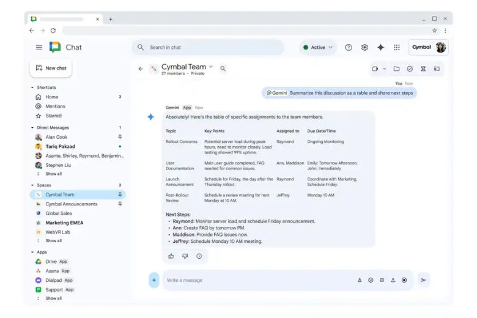
Task: Open the Dialpad app
Action: pyautogui.click(x=78, y=280)
